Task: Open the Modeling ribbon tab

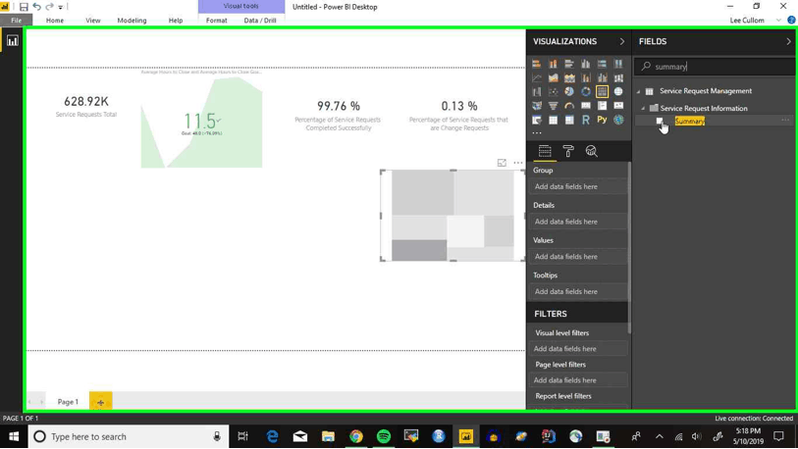Action: point(132,21)
